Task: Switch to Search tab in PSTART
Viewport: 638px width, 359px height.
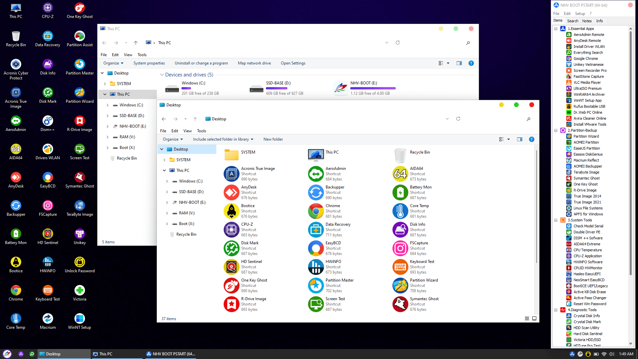Action: pyautogui.click(x=573, y=21)
